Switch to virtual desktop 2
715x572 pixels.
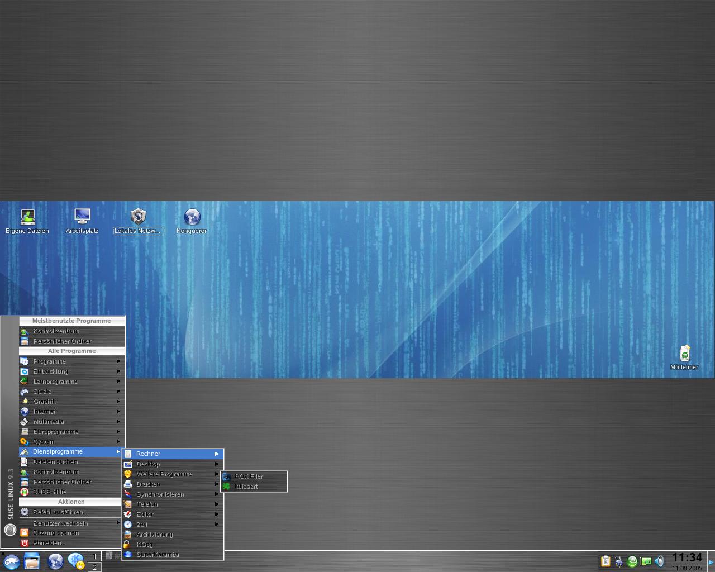pos(94,566)
